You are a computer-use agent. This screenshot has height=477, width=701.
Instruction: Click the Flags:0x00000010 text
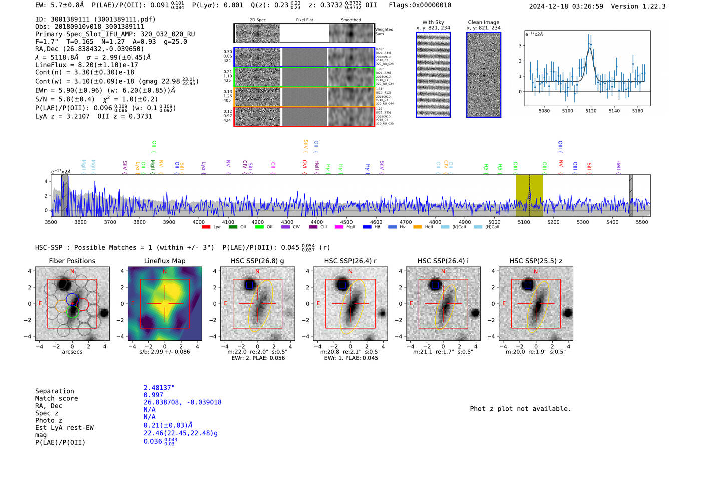pos(420,5)
